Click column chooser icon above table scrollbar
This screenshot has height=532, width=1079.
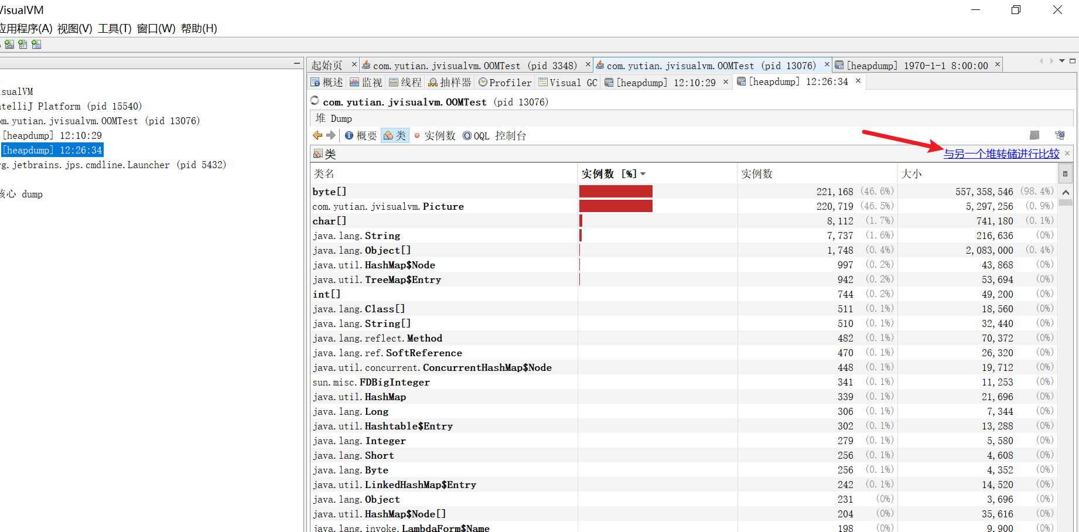point(1065,173)
